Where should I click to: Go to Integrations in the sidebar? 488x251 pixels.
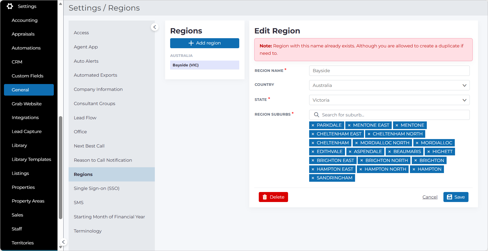(x=25, y=117)
